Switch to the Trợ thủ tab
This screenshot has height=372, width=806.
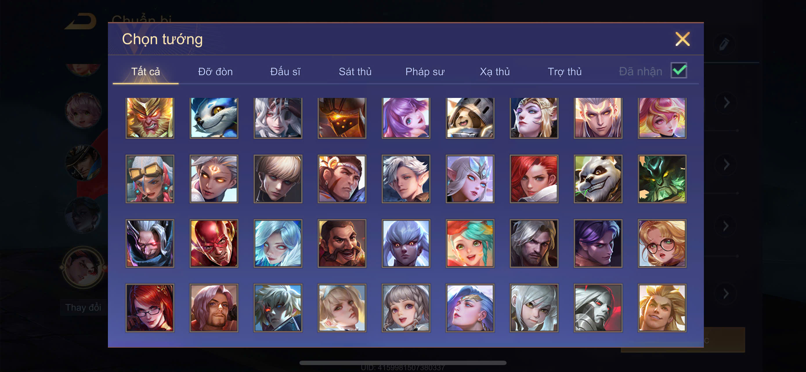(x=564, y=72)
